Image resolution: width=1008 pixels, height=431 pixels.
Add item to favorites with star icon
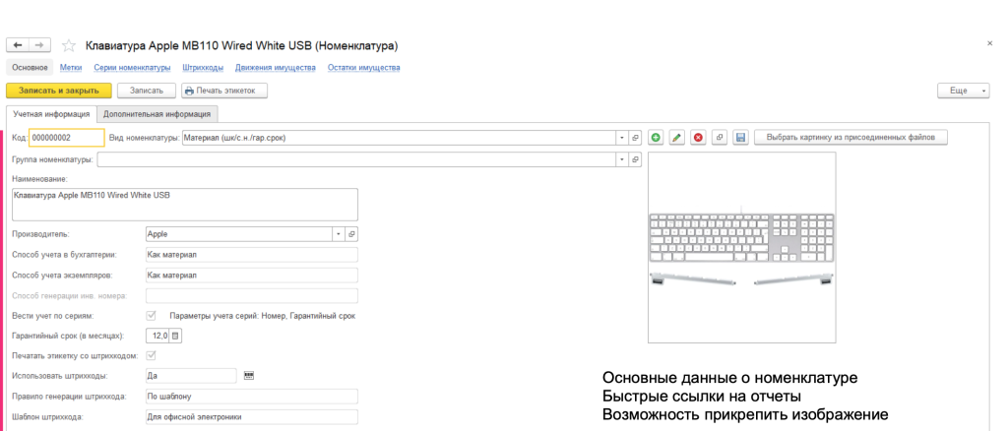pyautogui.click(x=69, y=45)
